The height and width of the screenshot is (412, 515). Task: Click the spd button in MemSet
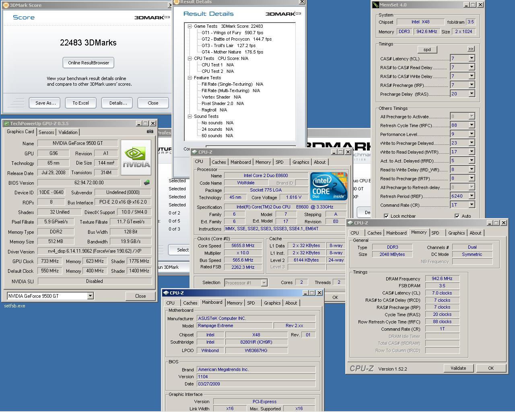click(427, 49)
